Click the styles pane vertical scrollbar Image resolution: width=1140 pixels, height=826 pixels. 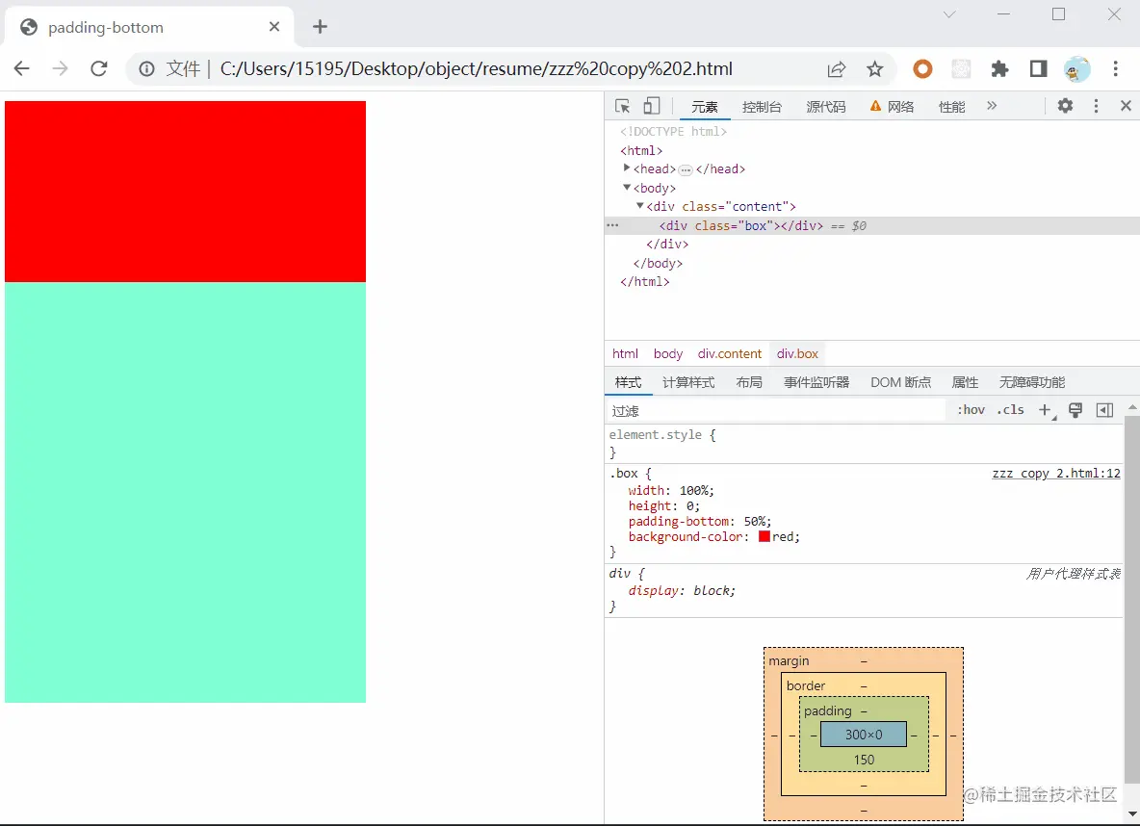click(1132, 600)
